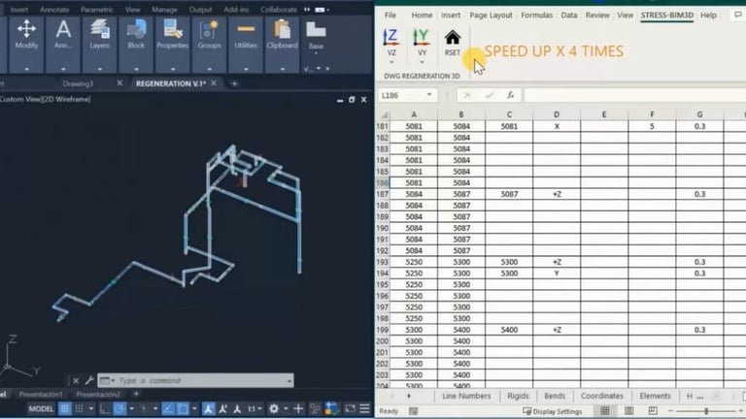Open the STRESS-BIM3D ribbon tab
This screenshot has width=746, height=419.
(x=666, y=16)
